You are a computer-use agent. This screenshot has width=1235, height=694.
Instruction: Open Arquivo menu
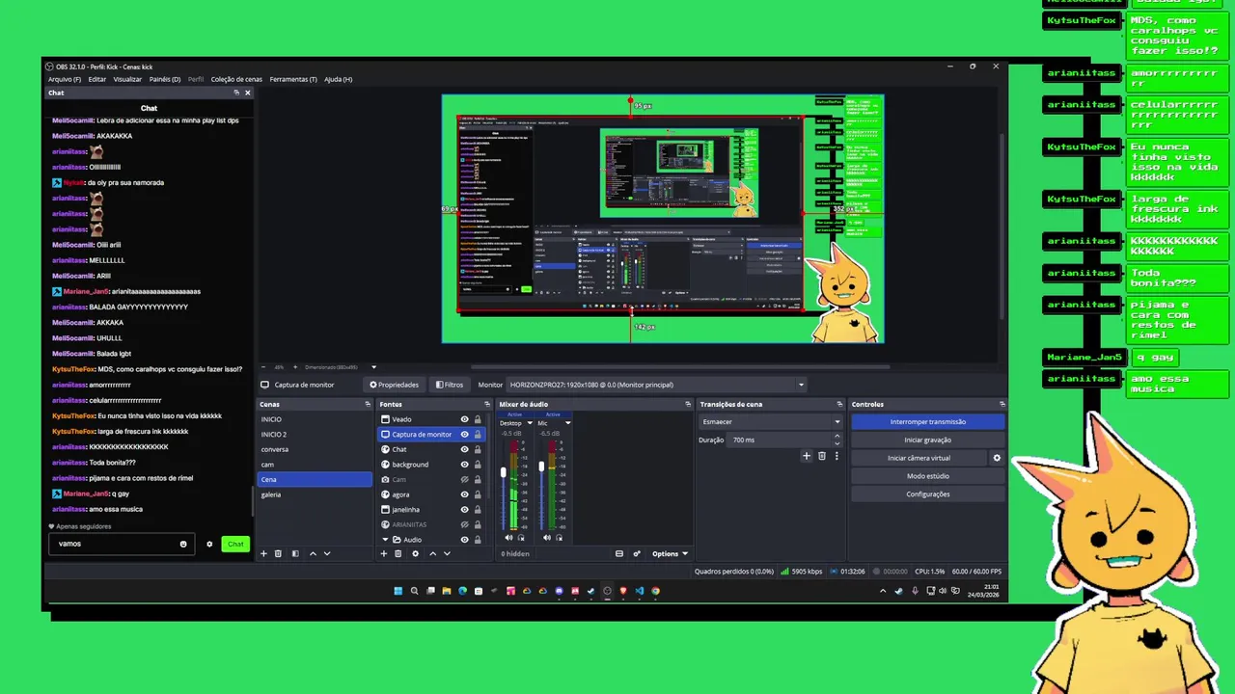pos(65,79)
